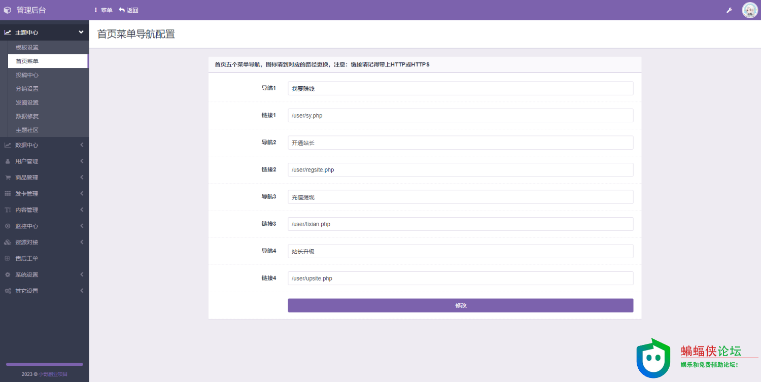Click the icon next to 售后工单
The width and height of the screenshot is (761, 382).
point(8,259)
